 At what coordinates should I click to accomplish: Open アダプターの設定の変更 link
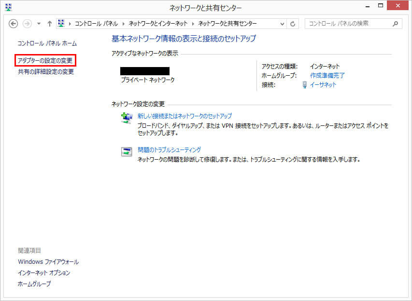pyautogui.click(x=45, y=61)
